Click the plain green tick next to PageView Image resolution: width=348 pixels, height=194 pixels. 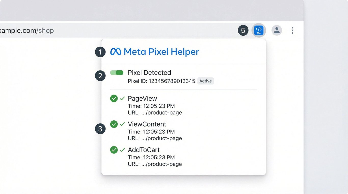point(122,98)
